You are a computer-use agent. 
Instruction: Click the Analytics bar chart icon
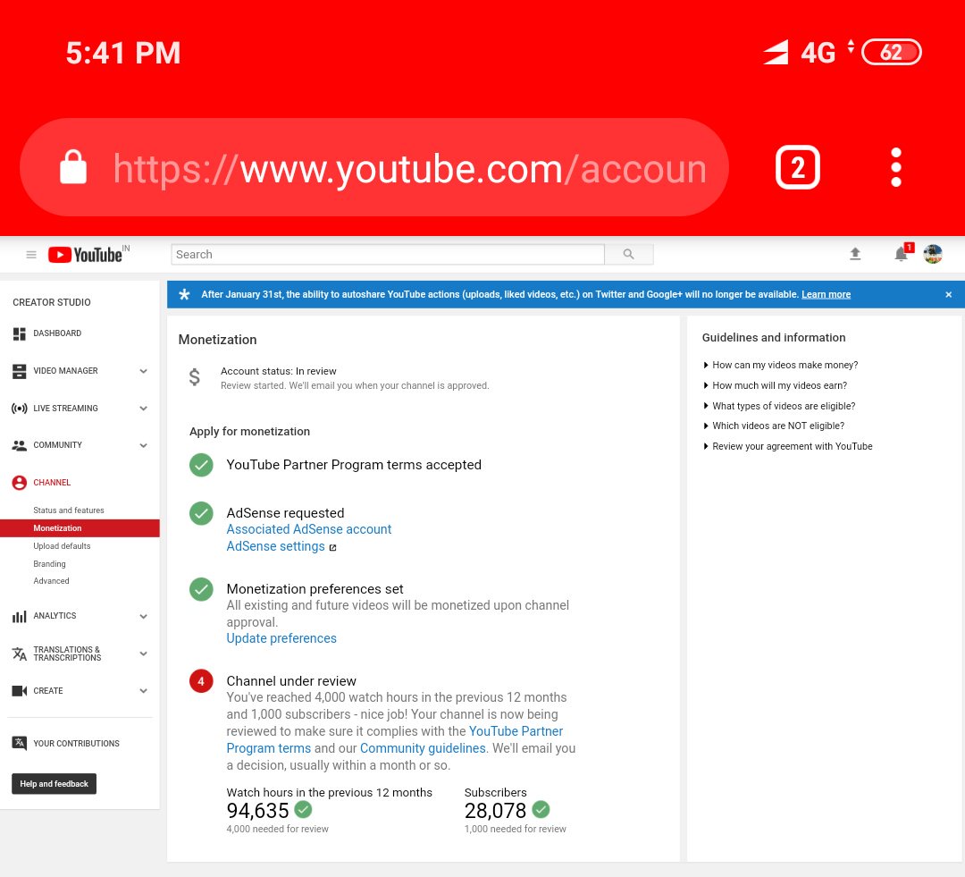(x=19, y=616)
